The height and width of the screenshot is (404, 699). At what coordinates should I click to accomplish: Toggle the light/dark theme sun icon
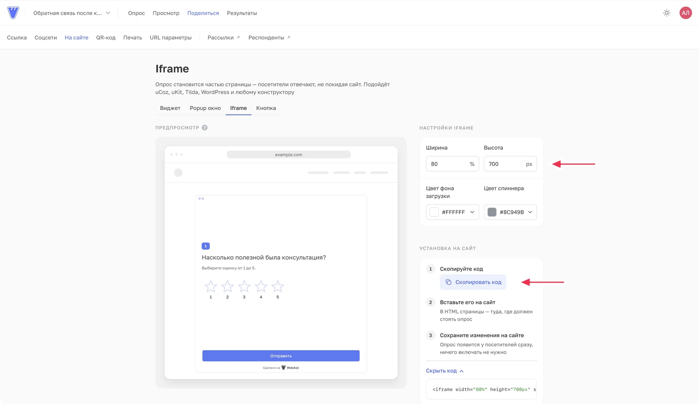pos(667,13)
